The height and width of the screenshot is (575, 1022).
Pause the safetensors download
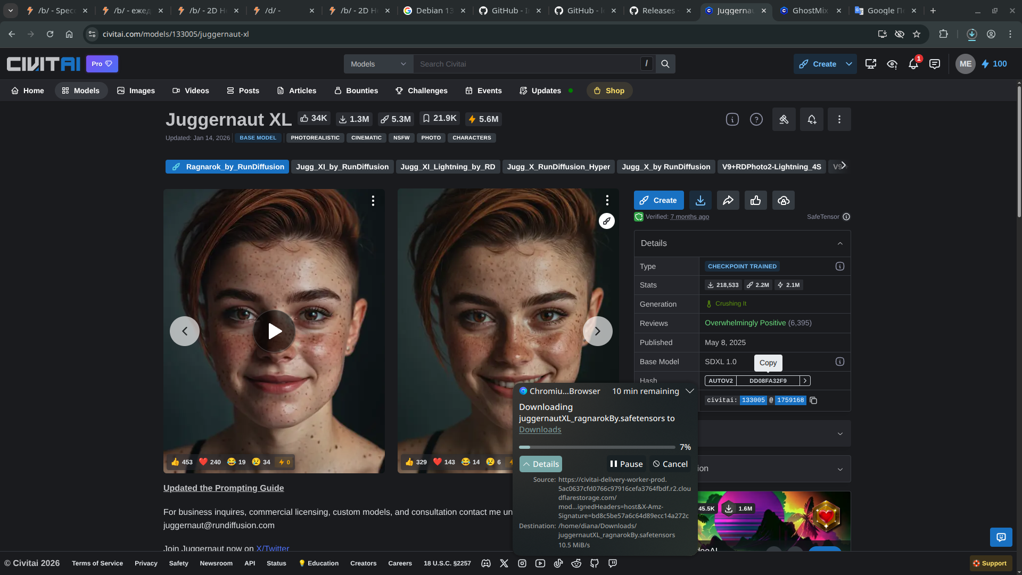click(627, 464)
